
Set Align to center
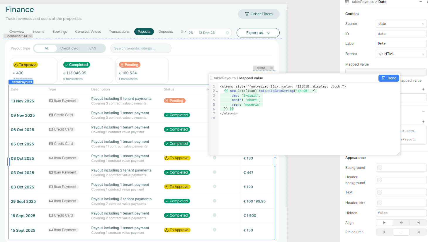pyautogui.click(x=401, y=223)
